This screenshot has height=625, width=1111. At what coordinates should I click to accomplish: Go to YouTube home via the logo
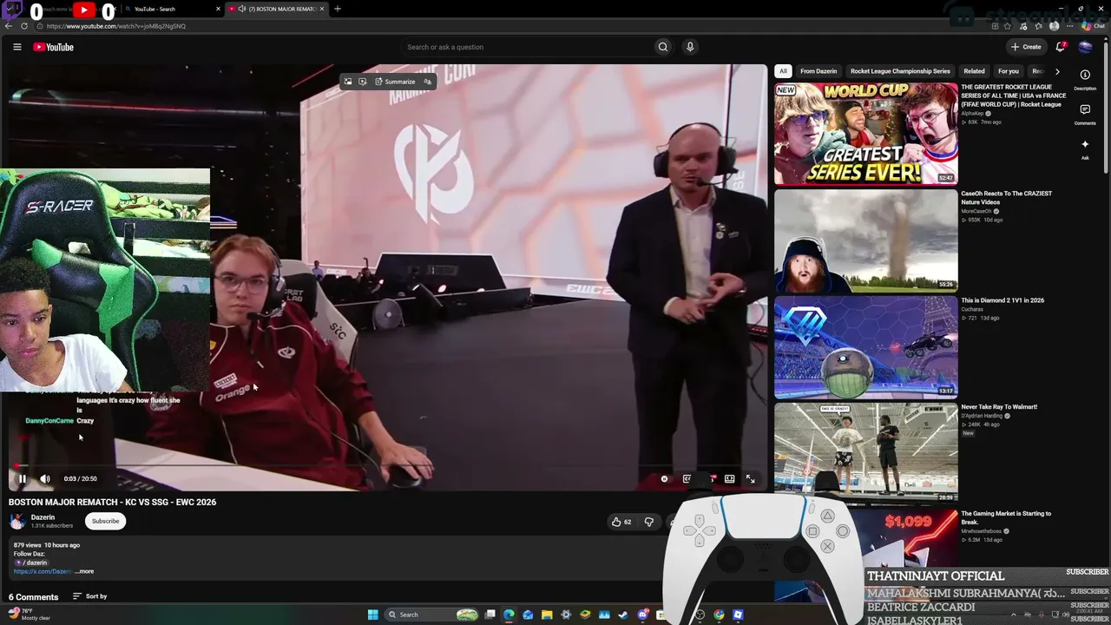click(54, 47)
